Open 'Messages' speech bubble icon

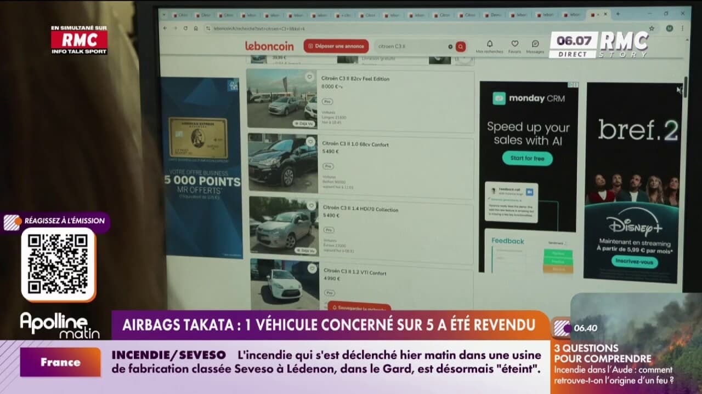(x=535, y=47)
